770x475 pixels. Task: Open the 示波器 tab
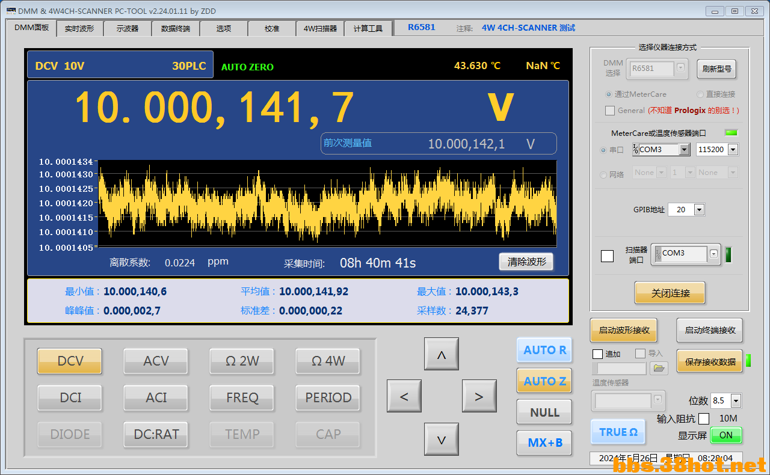coord(128,28)
